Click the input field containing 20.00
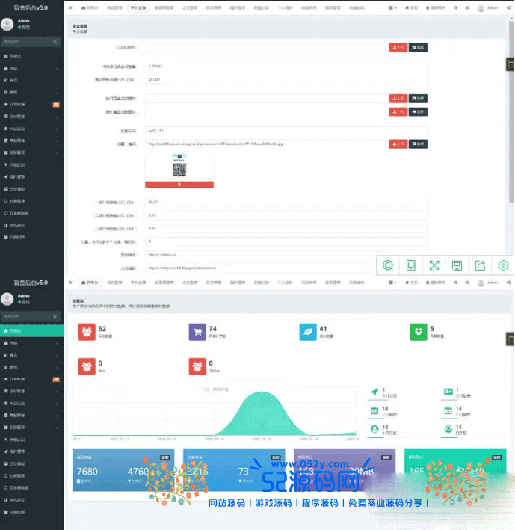 286,78
